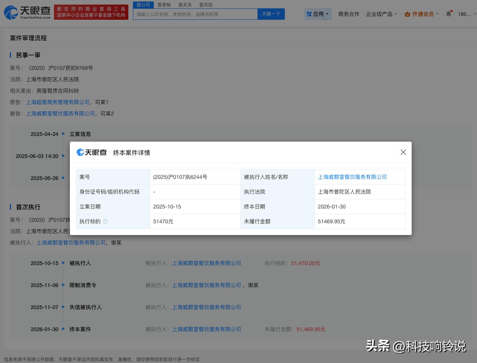
Task: Open the notification bell icon
Action: pyautogui.click(x=449, y=14)
